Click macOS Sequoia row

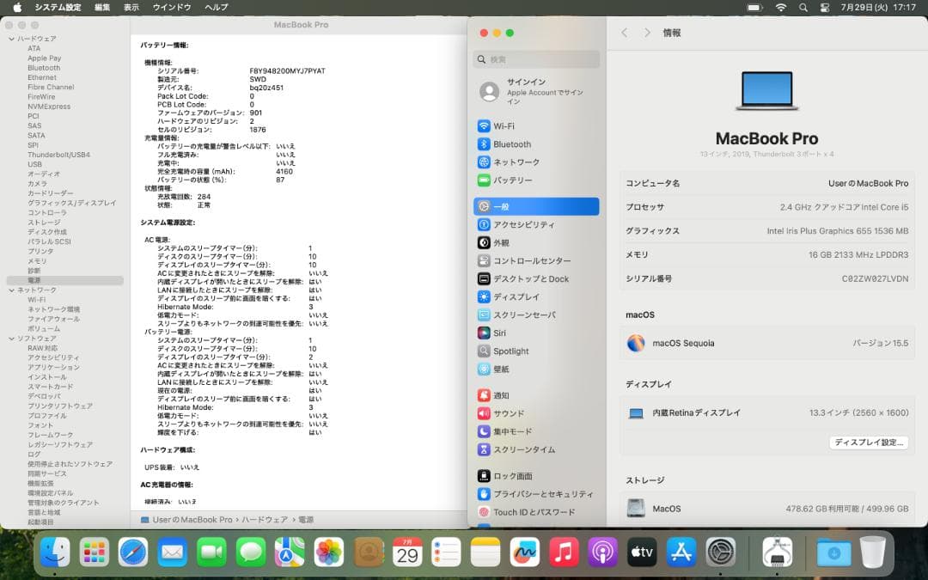(767, 343)
